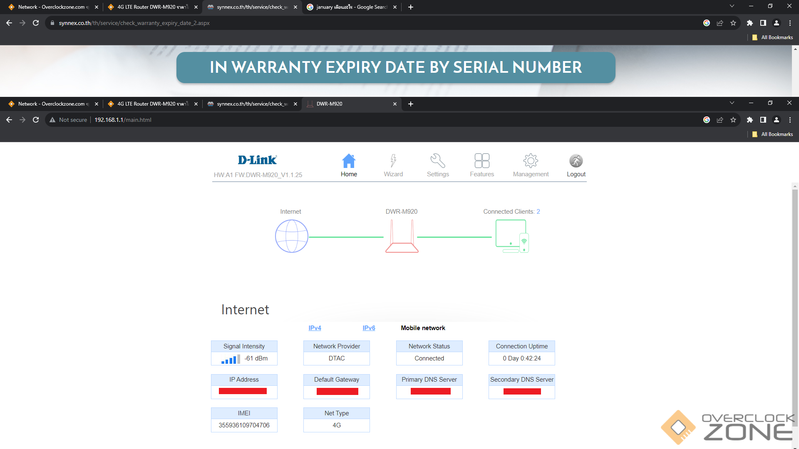Image resolution: width=799 pixels, height=449 pixels.
Task: Open the Settings wrench icon
Action: tap(438, 161)
